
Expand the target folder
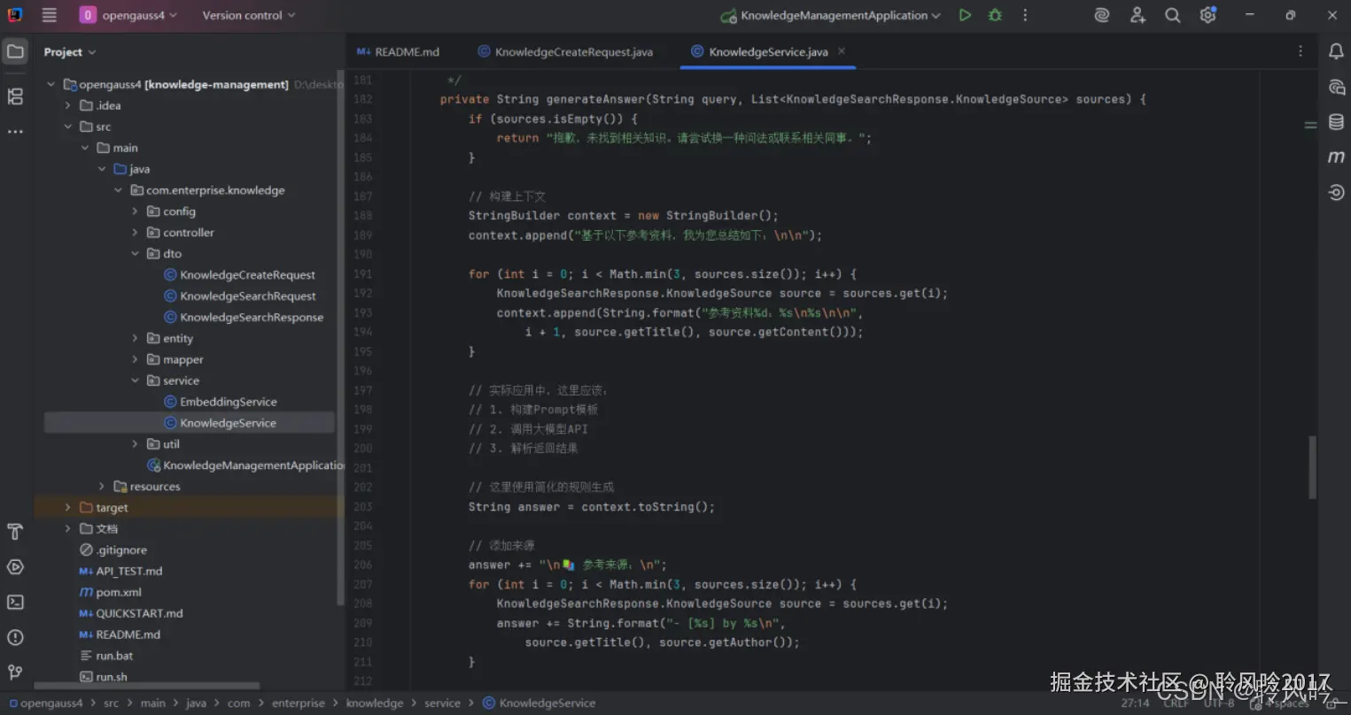pos(67,507)
